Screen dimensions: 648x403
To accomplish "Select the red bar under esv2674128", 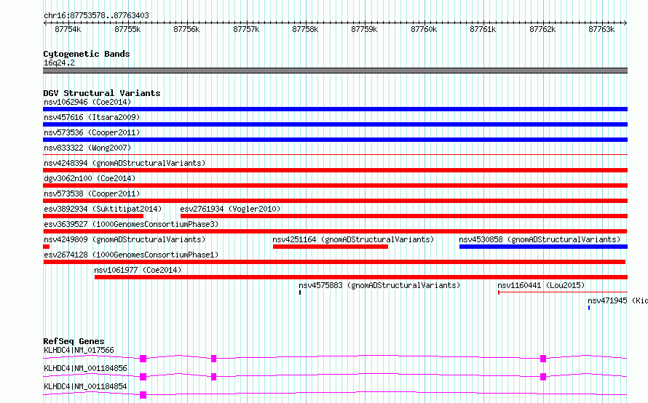I will coord(334,262).
